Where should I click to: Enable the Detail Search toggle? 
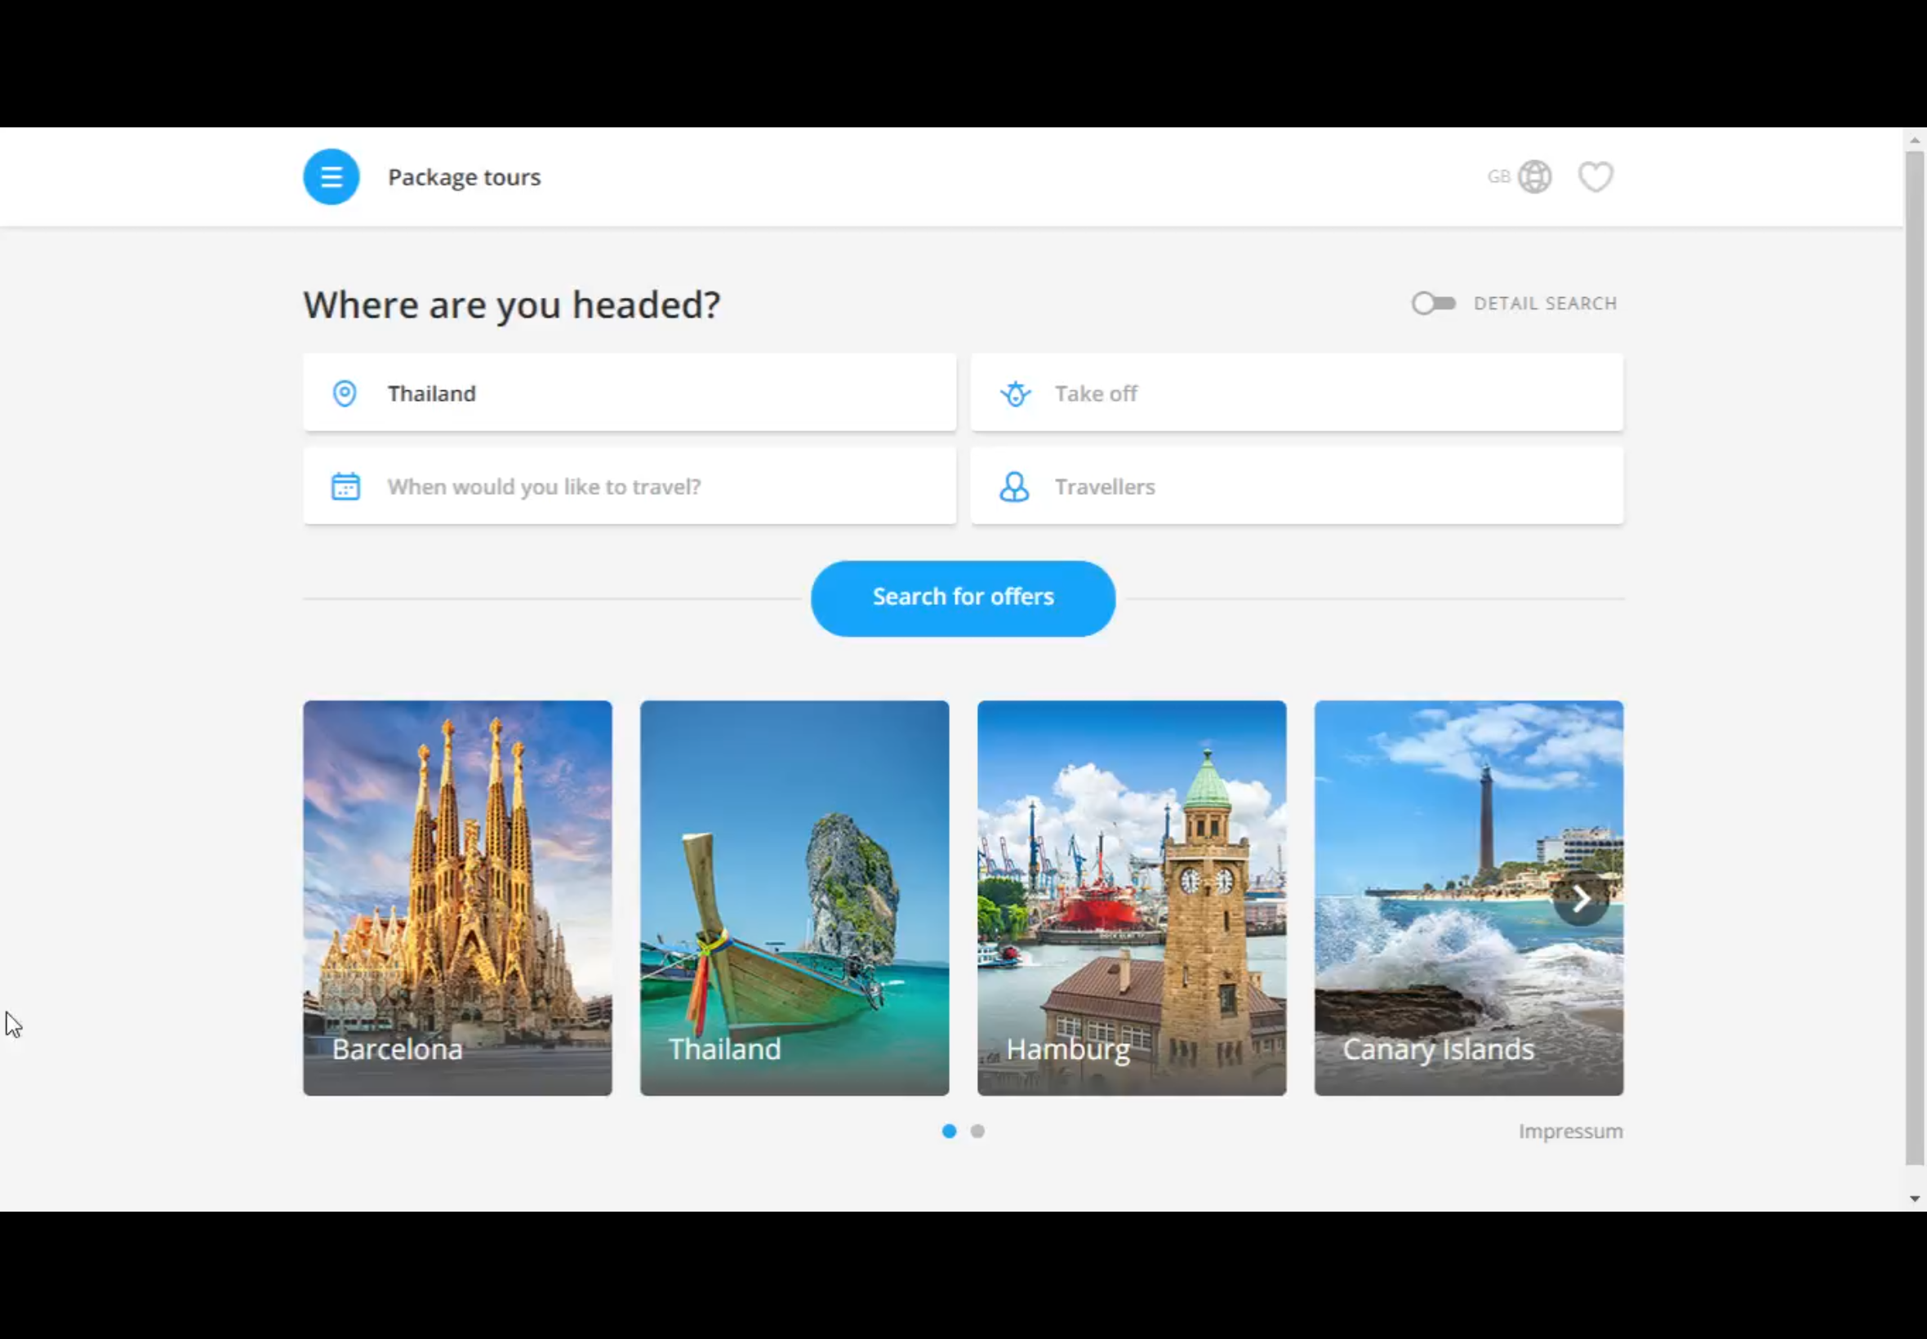pos(1433,303)
